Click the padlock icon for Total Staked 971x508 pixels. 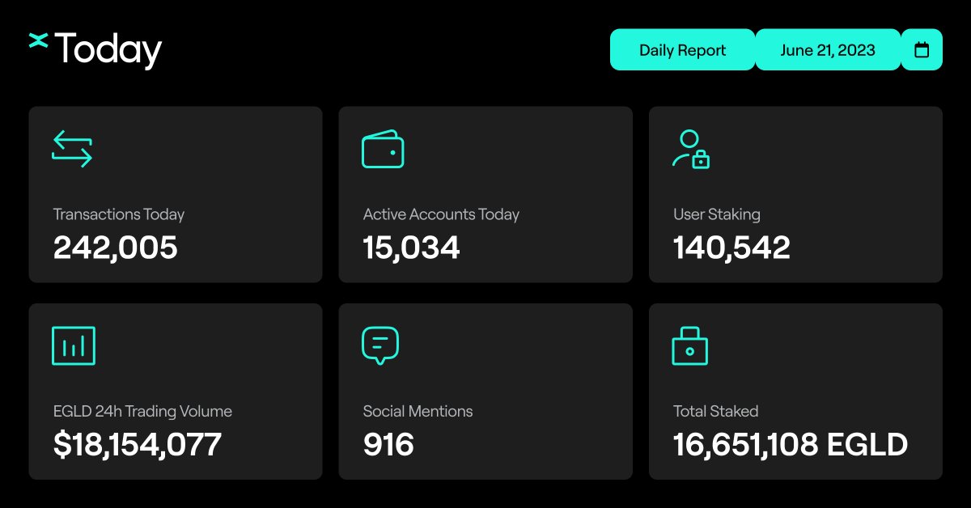click(690, 345)
